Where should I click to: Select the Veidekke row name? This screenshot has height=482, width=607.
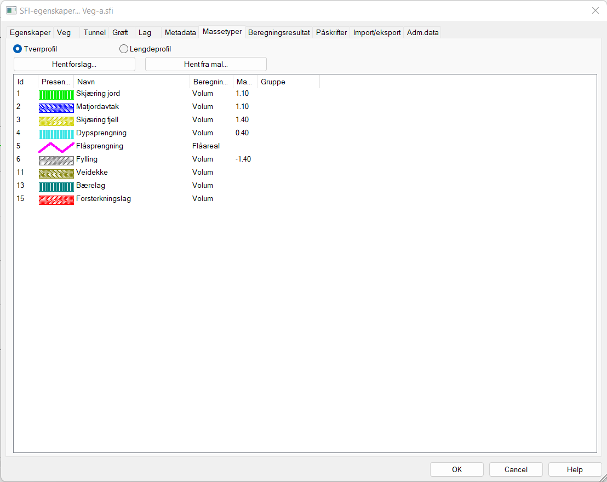(x=92, y=173)
